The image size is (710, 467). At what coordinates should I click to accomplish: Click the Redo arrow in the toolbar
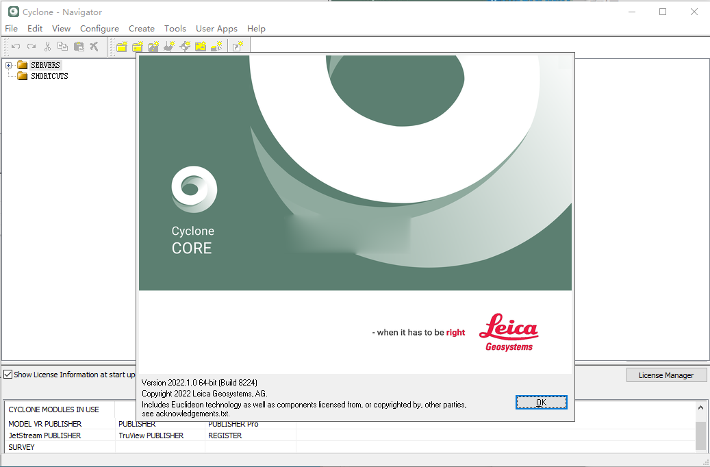pyautogui.click(x=31, y=47)
